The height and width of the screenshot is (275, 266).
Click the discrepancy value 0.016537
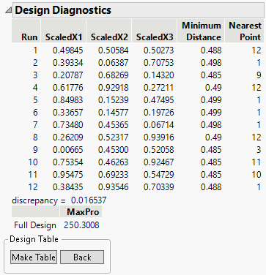(89, 200)
